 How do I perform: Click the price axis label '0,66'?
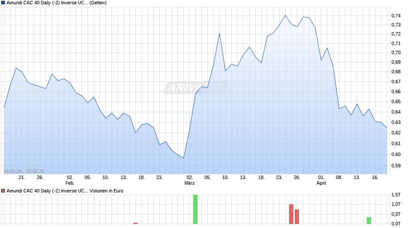pos(396,91)
